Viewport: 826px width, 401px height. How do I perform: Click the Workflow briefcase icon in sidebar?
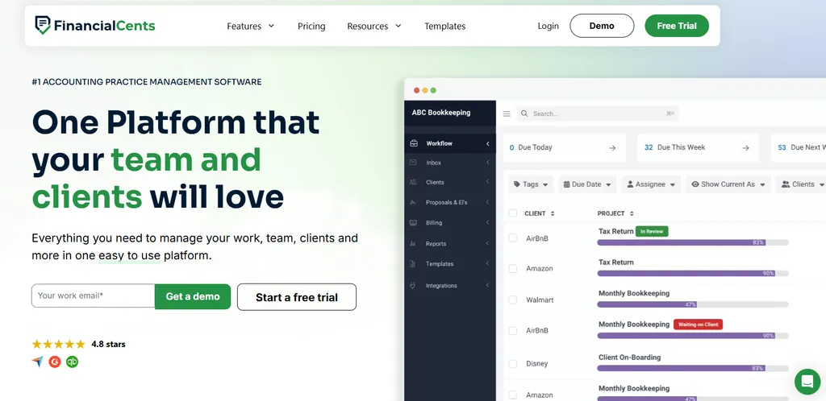click(x=414, y=143)
